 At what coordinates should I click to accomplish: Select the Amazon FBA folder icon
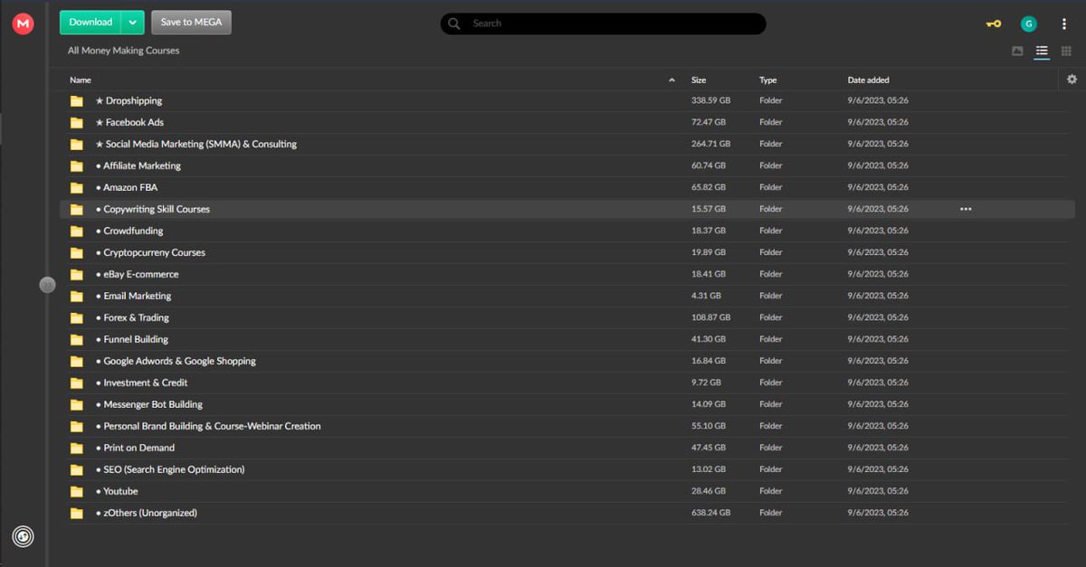pos(77,188)
